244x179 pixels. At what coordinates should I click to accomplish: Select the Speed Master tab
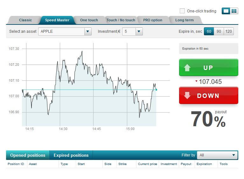(x=57, y=20)
